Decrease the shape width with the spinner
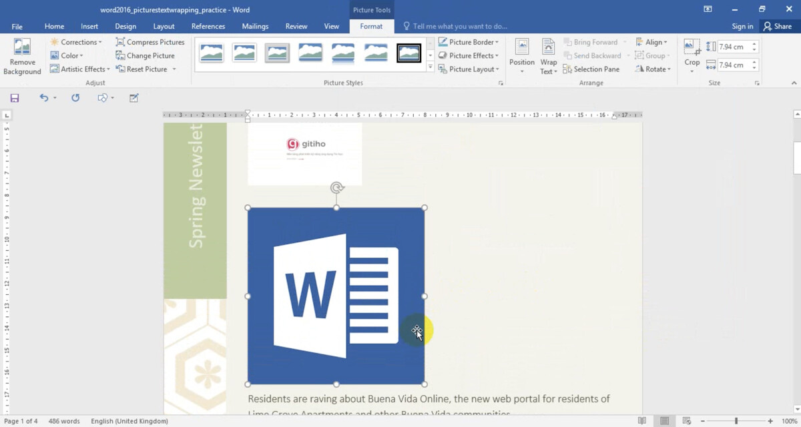The image size is (801, 427). [754, 68]
